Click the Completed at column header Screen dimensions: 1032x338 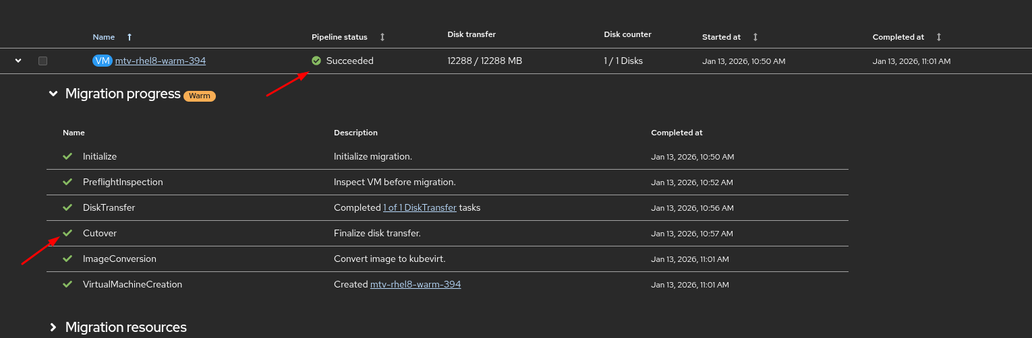click(898, 37)
